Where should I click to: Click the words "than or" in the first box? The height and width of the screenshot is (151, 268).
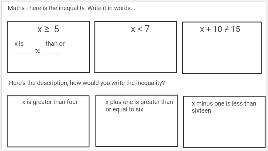pyautogui.click(x=55, y=44)
